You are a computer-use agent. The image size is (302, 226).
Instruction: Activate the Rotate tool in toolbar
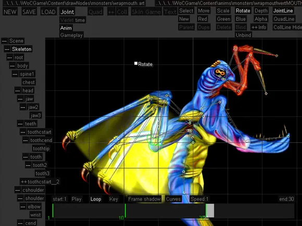243,11
